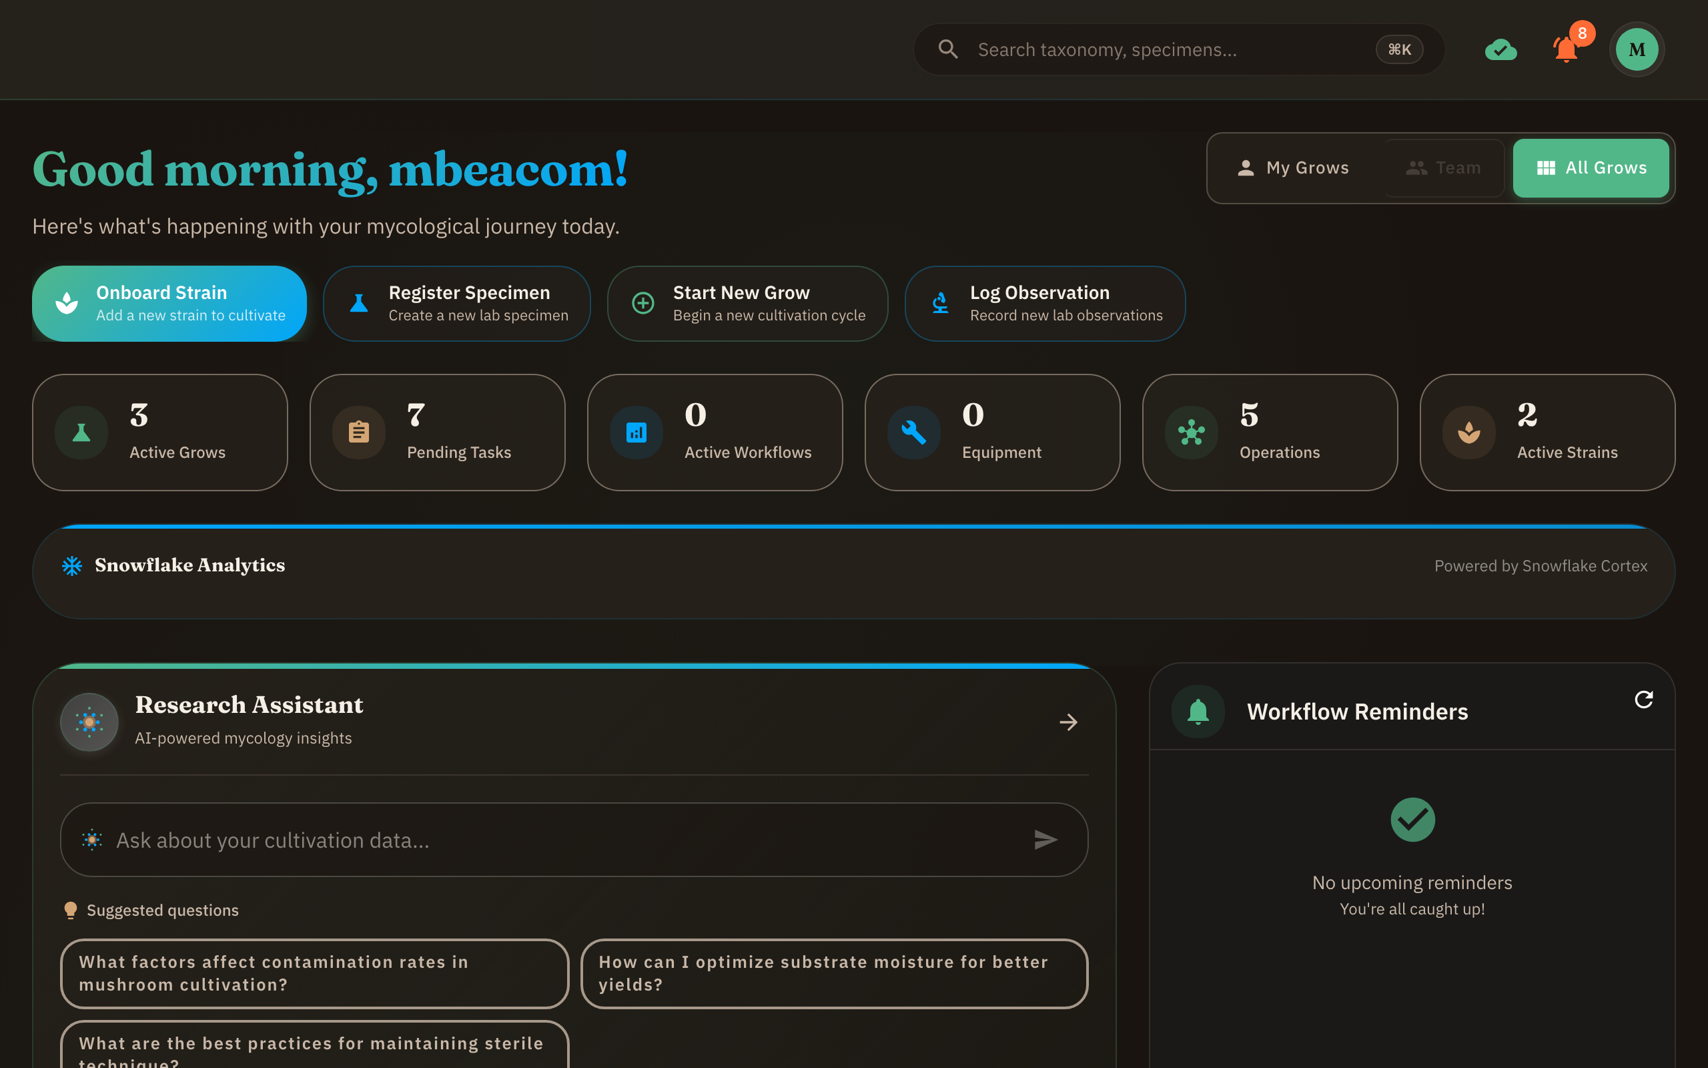Screen dimensions: 1708x1068
Task: Click the Snowflake Analytics snowflake icon
Action: (x=72, y=566)
